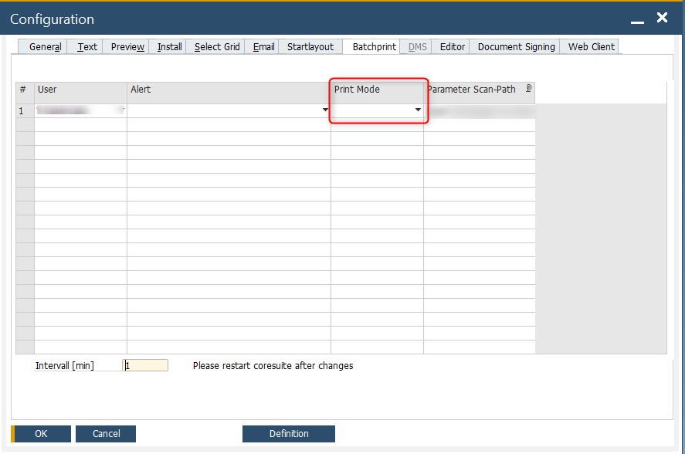Go to the Preview tab
Screen dimensions: 685x454
tap(127, 47)
